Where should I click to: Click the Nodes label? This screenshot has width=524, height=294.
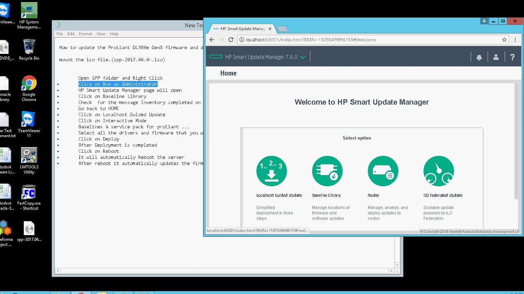pyautogui.click(x=373, y=195)
